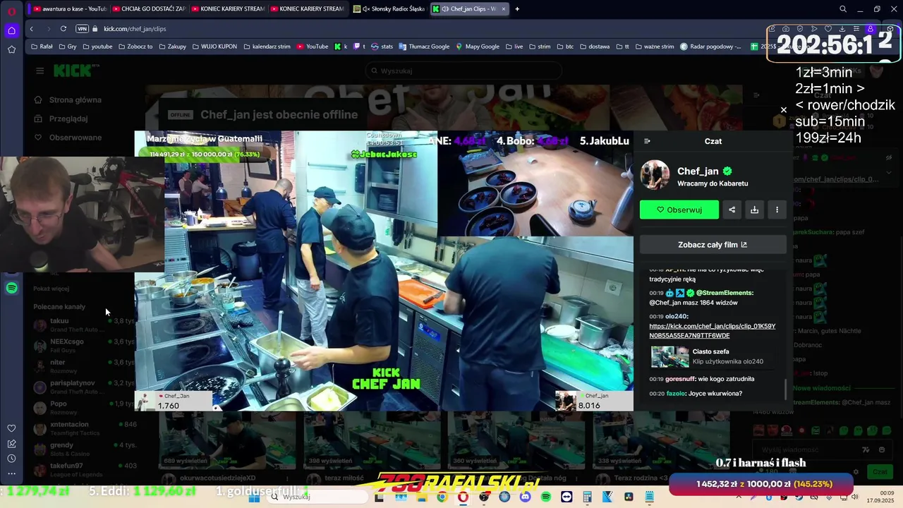Open recommended channel parisplatynov
Screen dimensions: 903x508
tap(85, 387)
